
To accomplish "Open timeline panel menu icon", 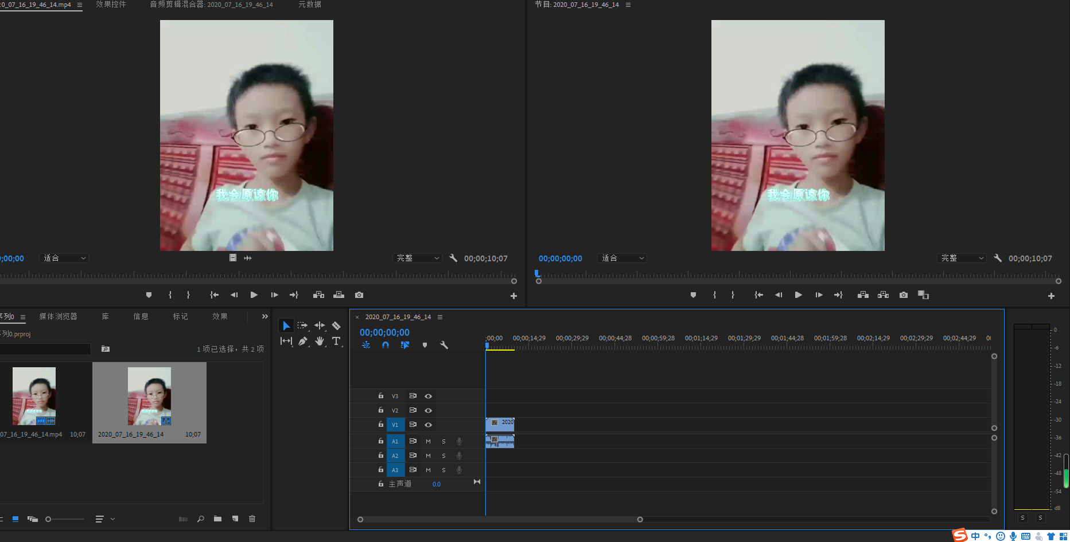I will click(440, 317).
